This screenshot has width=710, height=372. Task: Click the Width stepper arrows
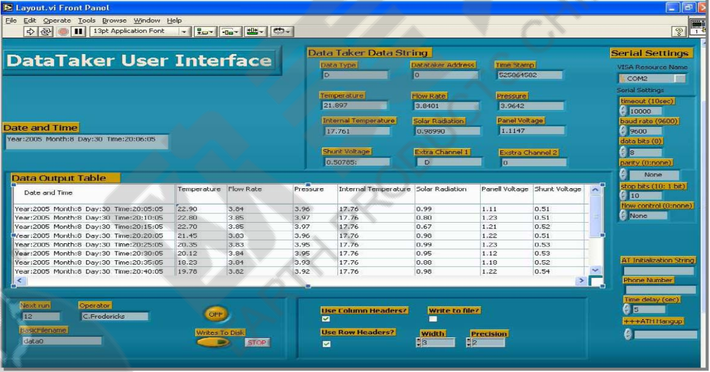pyautogui.click(x=418, y=343)
